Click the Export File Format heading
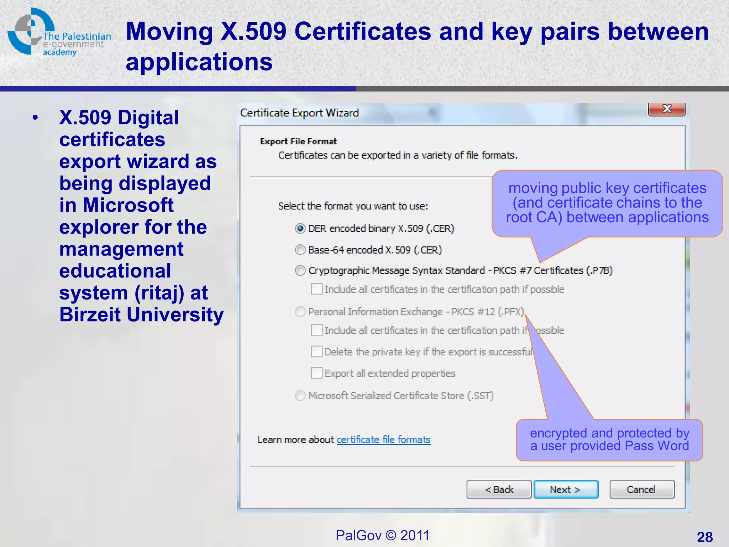This screenshot has width=729, height=547. pos(298,141)
